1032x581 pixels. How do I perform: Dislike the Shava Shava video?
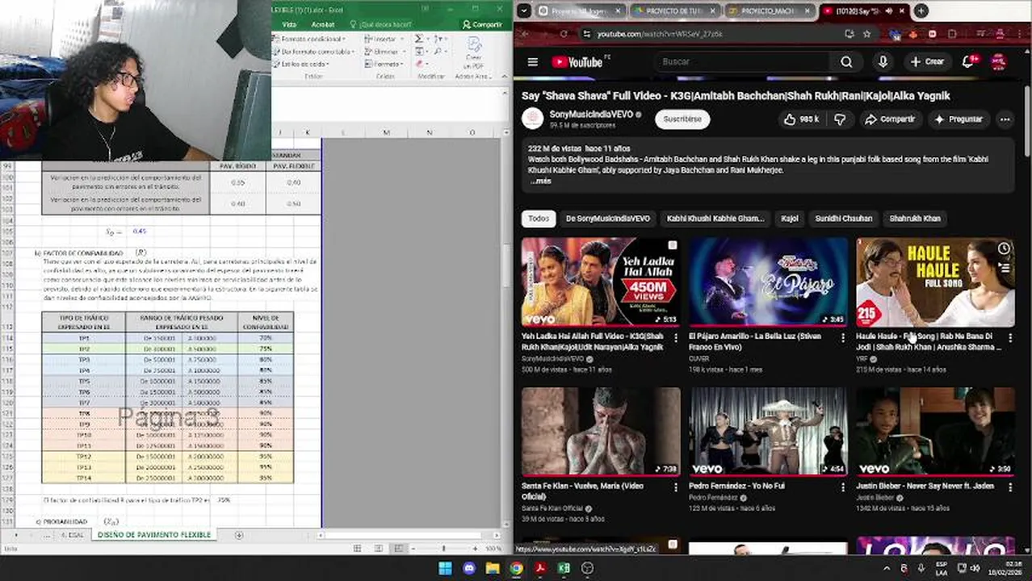(x=840, y=119)
